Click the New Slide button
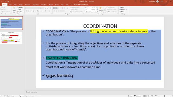The image size is (173, 97). (x=14, y=10)
